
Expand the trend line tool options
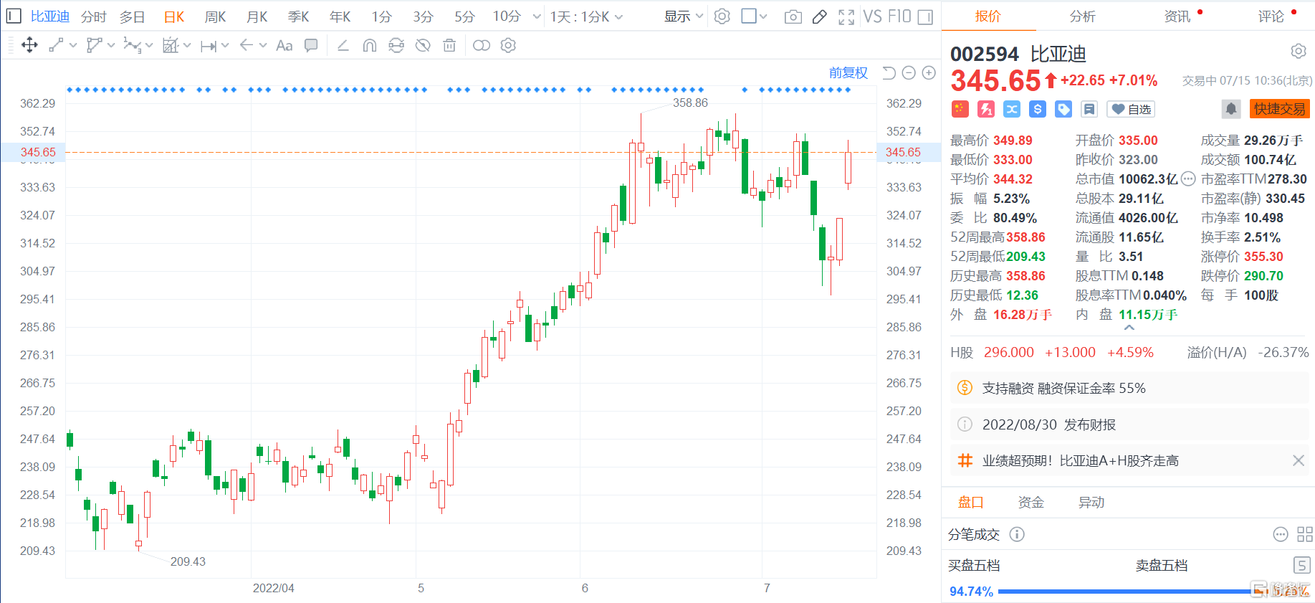pos(73,45)
